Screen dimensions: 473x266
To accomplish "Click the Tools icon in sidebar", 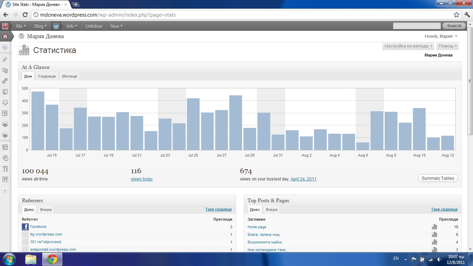I will [x=5, y=169].
